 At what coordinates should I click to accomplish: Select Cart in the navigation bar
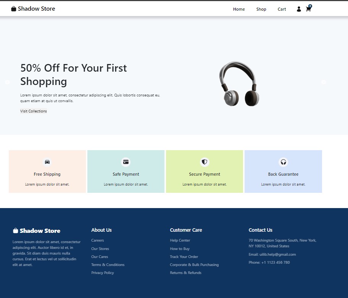coord(282,9)
